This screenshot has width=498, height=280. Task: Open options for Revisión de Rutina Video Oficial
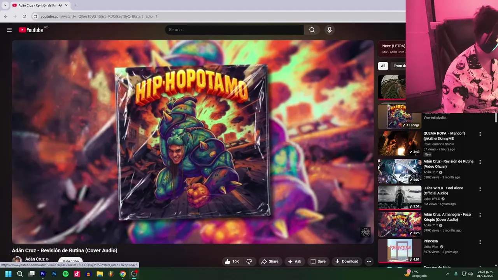pos(480,162)
